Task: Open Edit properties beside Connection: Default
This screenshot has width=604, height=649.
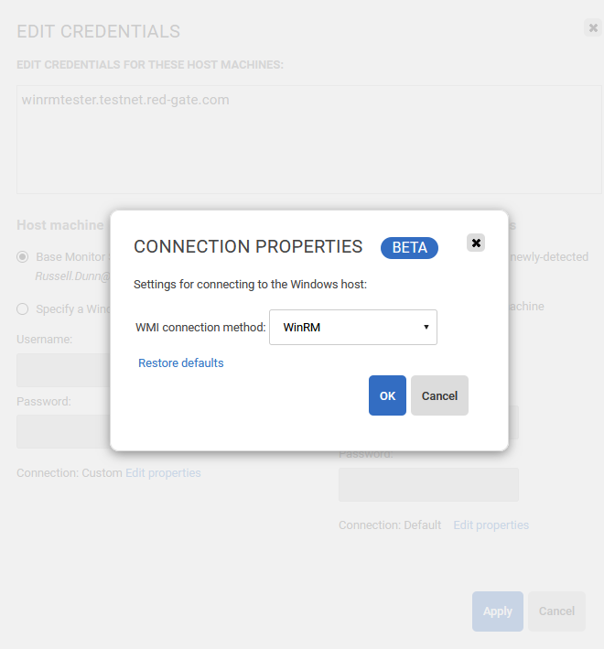Action: tap(491, 525)
